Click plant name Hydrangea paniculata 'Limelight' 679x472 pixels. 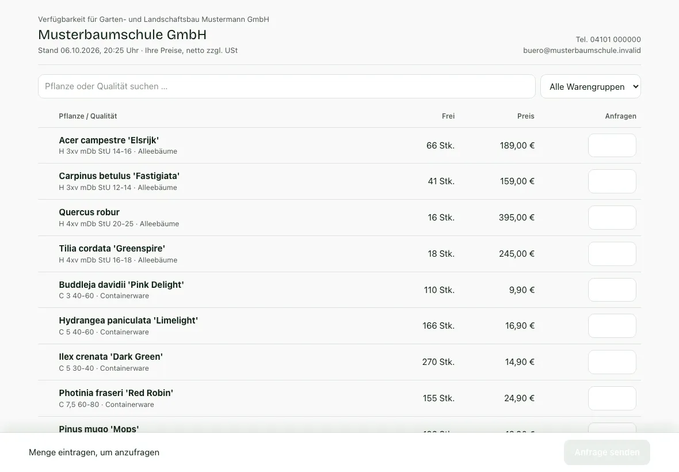128,321
